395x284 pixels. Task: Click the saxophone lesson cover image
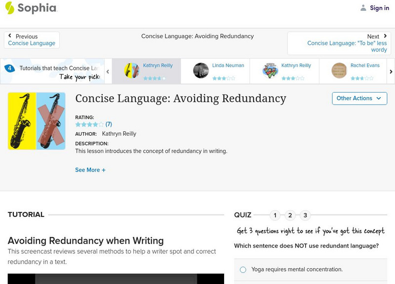pyautogui.click(x=37, y=121)
